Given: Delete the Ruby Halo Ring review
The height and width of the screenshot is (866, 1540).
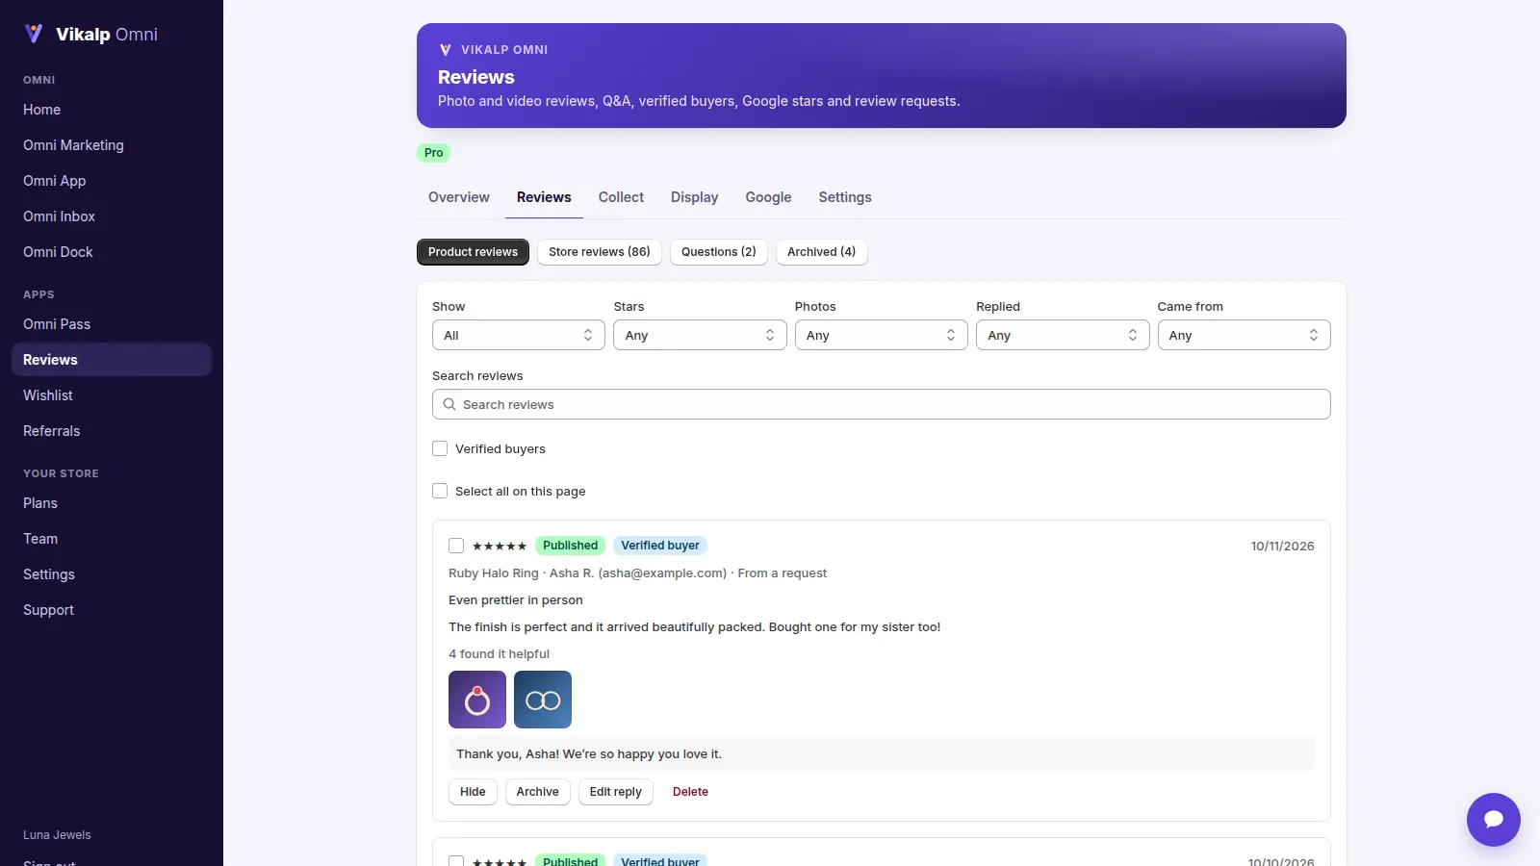Looking at the screenshot, I should coord(690,792).
